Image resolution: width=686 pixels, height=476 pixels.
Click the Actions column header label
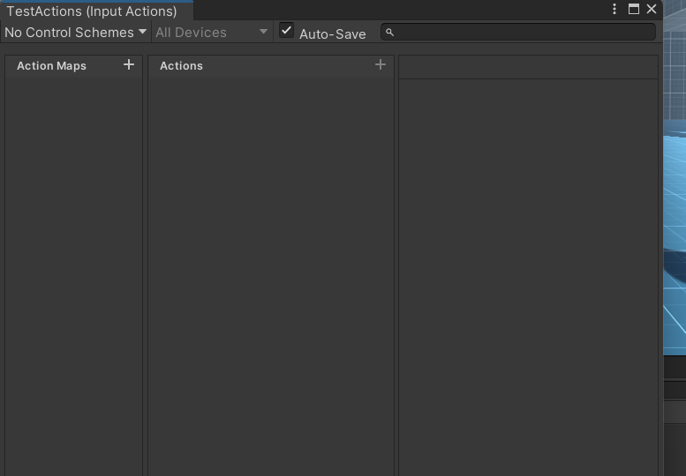pos(181,66)
